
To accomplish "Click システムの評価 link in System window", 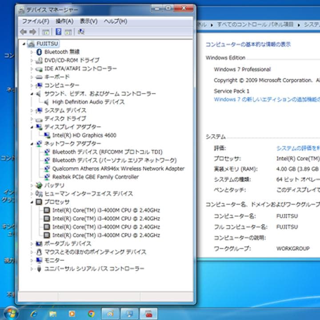I will point(298,148).
